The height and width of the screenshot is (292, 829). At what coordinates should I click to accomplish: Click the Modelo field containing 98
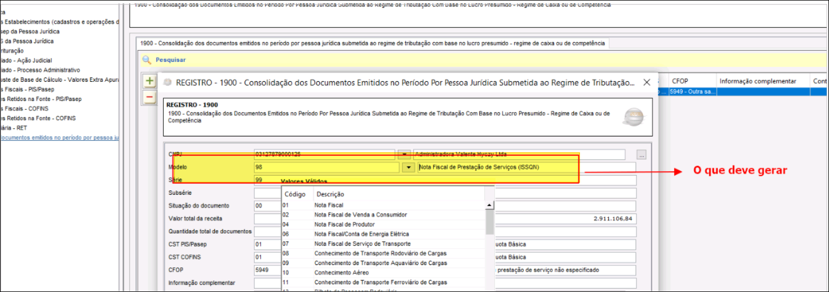327,167
